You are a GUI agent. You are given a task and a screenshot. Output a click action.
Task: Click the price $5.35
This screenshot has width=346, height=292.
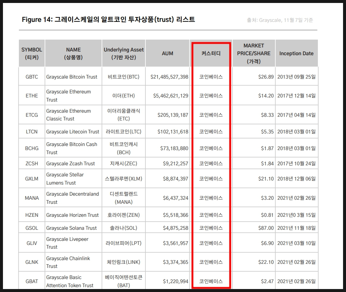click(267, 132)
